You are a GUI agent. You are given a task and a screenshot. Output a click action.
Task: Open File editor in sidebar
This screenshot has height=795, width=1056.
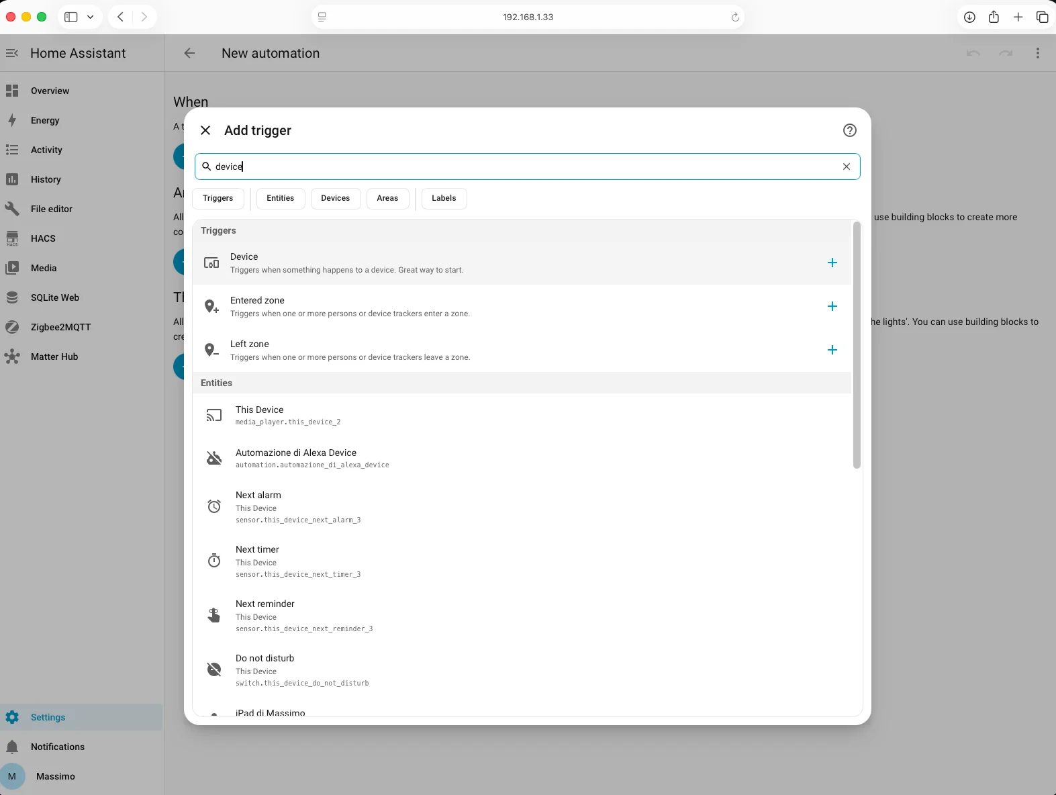click(81, 209)
